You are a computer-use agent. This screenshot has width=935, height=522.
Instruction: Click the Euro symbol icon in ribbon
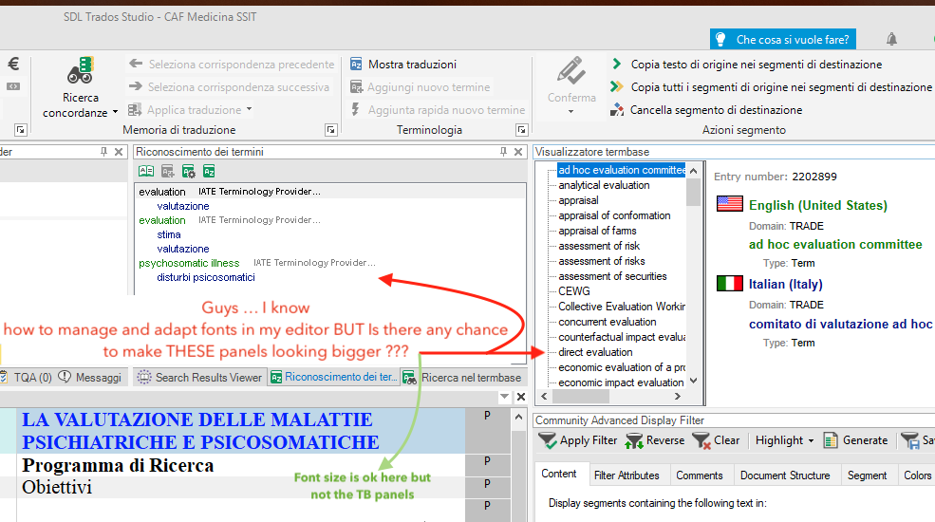coord(13,64)
